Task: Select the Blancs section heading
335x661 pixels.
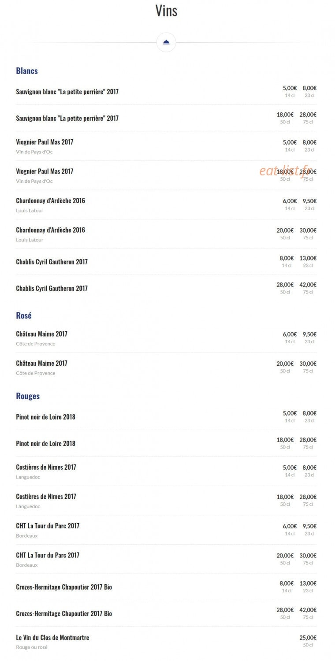Action: click(x=27, y=71)
